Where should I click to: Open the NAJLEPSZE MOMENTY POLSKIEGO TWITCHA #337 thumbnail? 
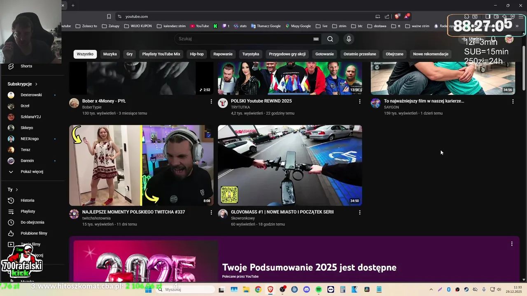(141, 165)
